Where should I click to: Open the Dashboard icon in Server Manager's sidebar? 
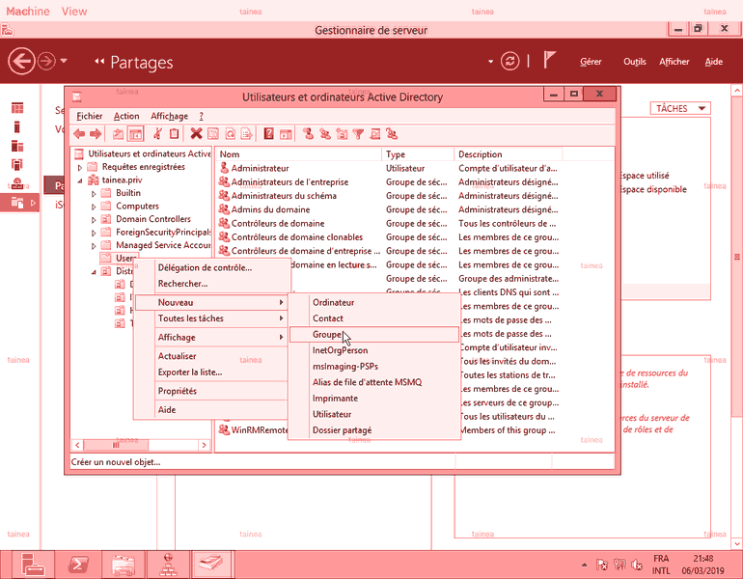pyautogui.click(x=17, y=108)
